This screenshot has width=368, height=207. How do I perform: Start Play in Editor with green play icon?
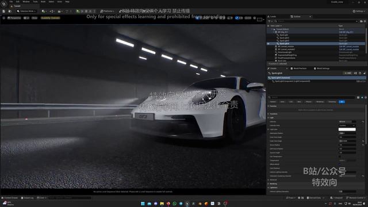point(78,11)
